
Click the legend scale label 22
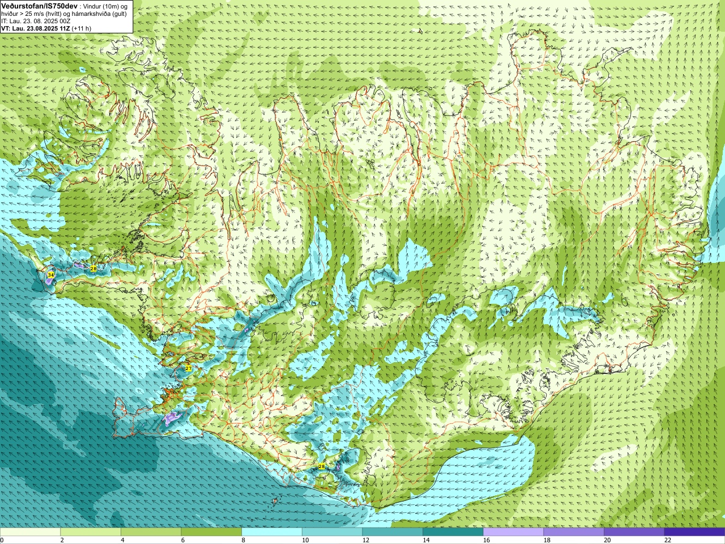click(668, 540)
